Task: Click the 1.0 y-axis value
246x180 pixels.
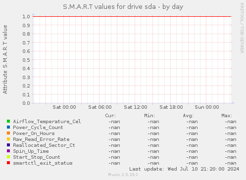Action: [26, 17]
